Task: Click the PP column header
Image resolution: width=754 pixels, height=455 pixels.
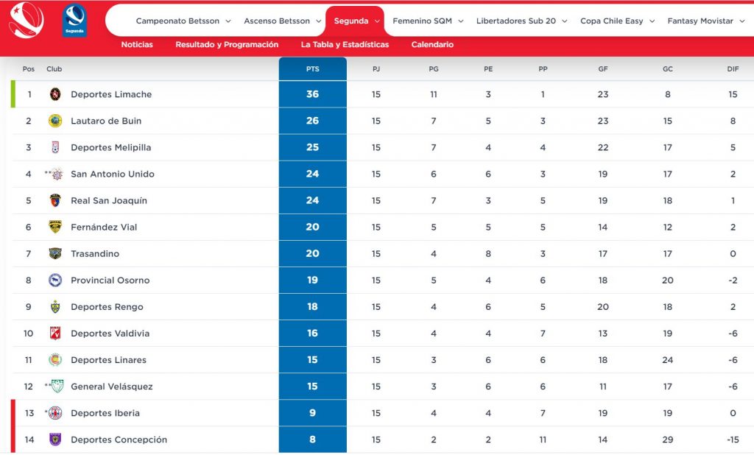Action: coord(543,69)
